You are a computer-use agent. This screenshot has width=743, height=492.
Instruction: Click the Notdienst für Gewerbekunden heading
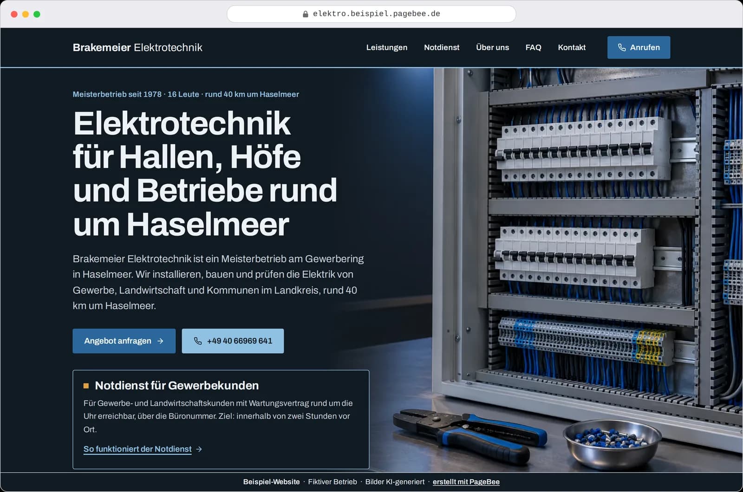177,385
